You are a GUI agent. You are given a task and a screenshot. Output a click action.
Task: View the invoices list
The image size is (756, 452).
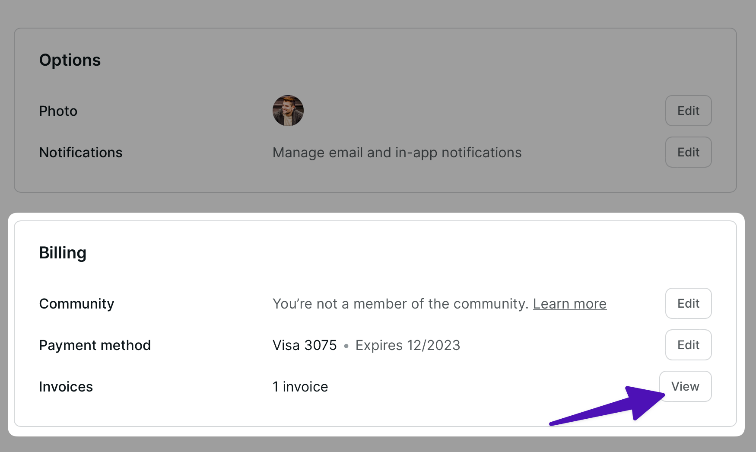pos(685,386)
